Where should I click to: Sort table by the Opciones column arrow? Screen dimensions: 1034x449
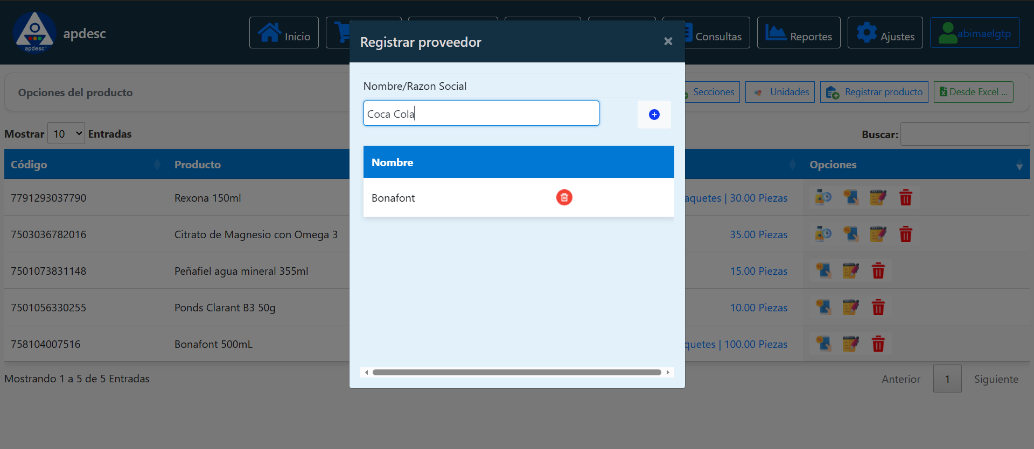point(1019,166)
